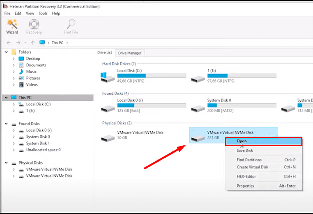
Task: Go forward with the right arrow
Action: point(18,42)
